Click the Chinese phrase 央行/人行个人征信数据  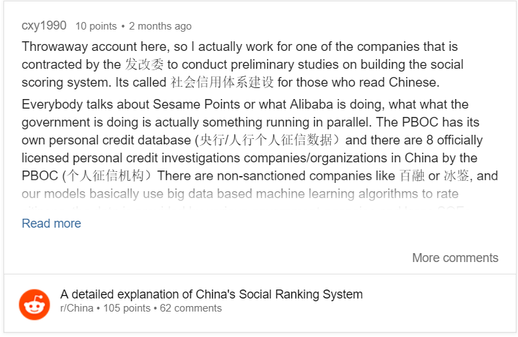(267, 140)
